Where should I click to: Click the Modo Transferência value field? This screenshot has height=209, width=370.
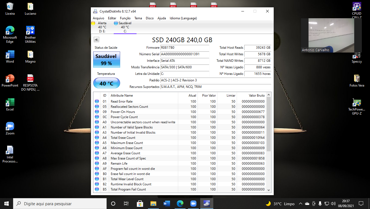tap(185, 67)
